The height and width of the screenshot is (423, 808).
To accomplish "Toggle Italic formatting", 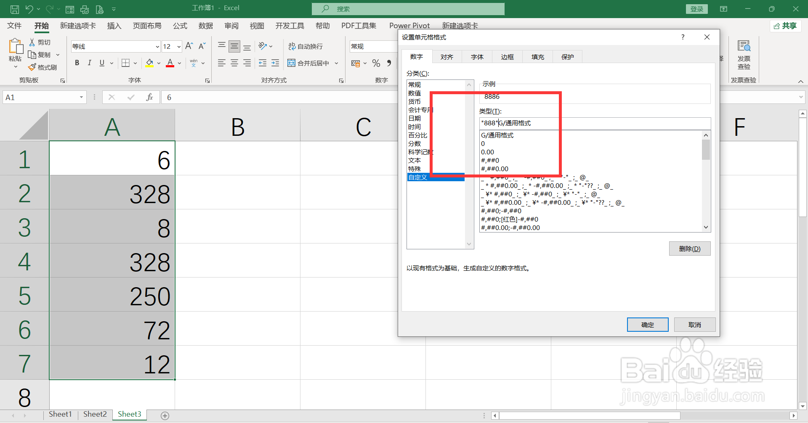I will coord(89,63).
